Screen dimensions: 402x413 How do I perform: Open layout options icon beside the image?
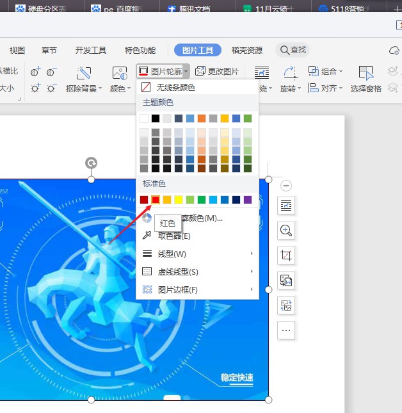coord(286,206)
